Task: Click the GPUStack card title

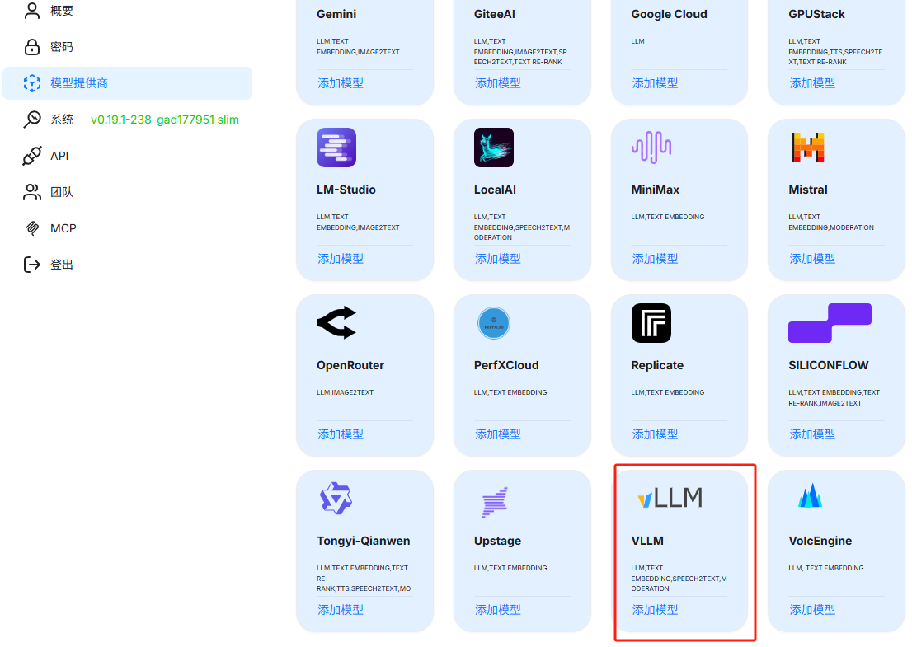Action: point(816,14)
